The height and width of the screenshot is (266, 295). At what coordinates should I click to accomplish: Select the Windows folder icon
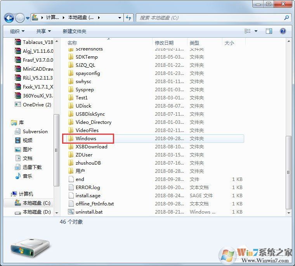[x=71, y=139]
